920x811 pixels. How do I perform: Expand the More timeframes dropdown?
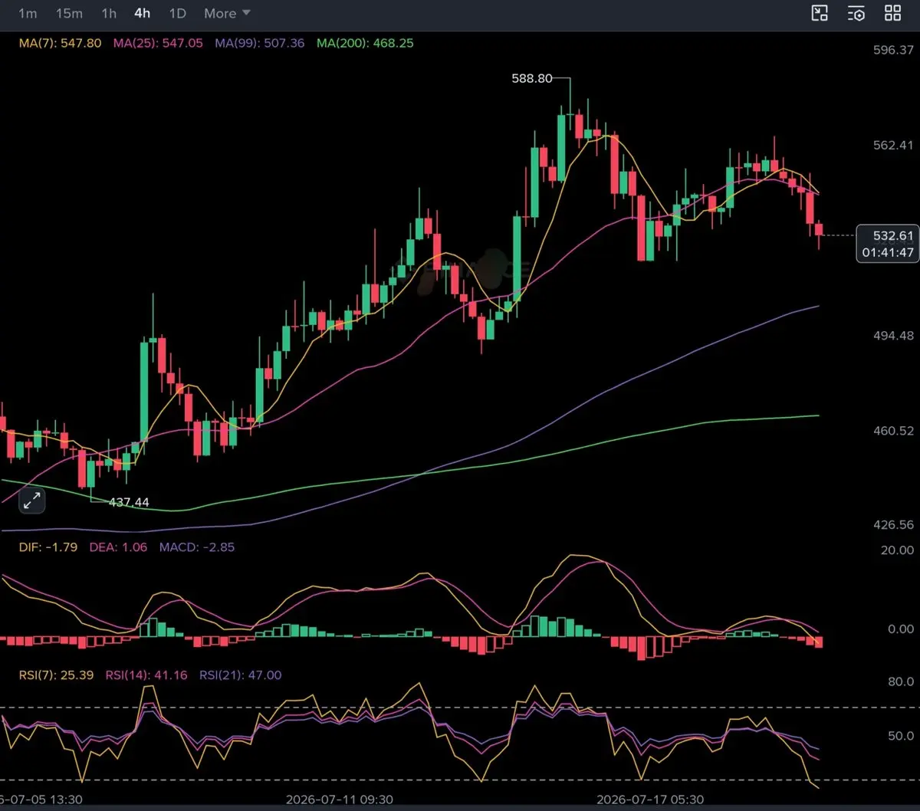227,13
